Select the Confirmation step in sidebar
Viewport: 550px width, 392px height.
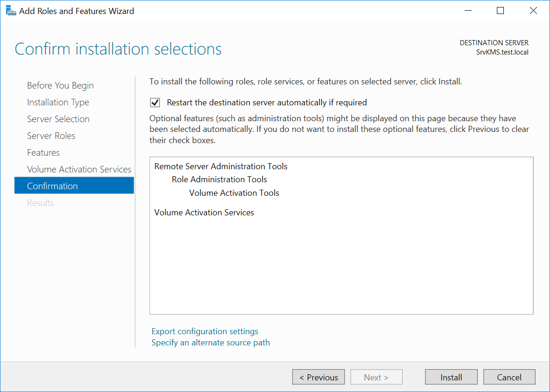tap(74, 186)
